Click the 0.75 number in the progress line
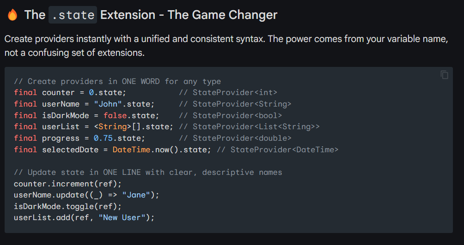The width and height of the screenshot is (464, 245). 103,138
